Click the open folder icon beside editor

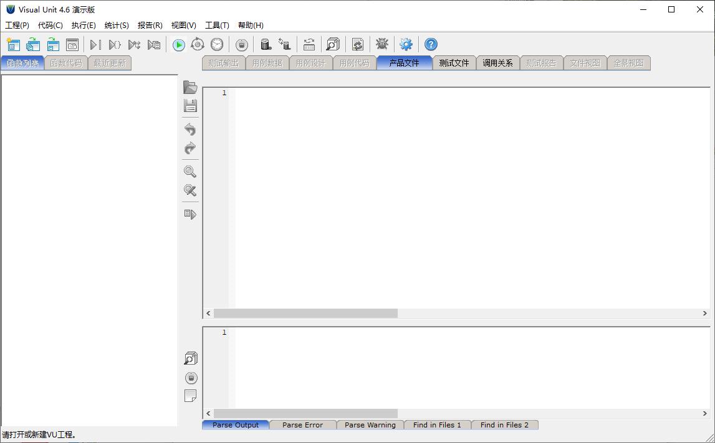190,87
